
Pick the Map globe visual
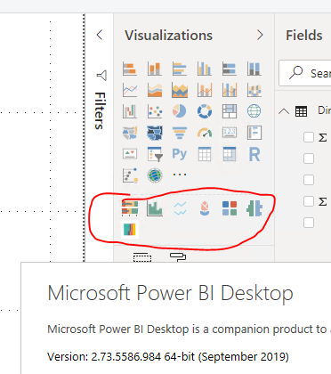coord(254,111)
